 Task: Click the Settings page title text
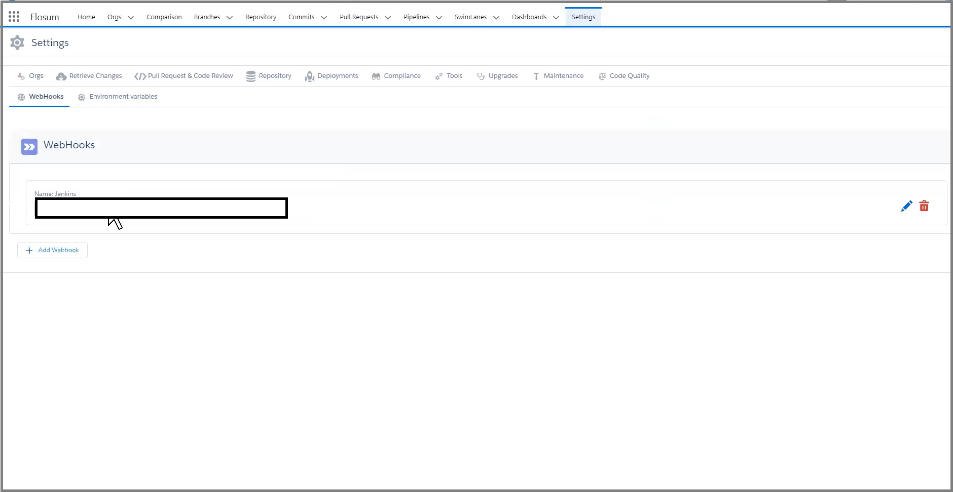point(50,43)
